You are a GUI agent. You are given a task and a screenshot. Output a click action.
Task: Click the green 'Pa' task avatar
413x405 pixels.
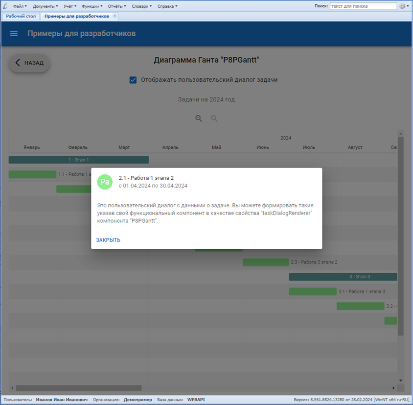(105, 182)
